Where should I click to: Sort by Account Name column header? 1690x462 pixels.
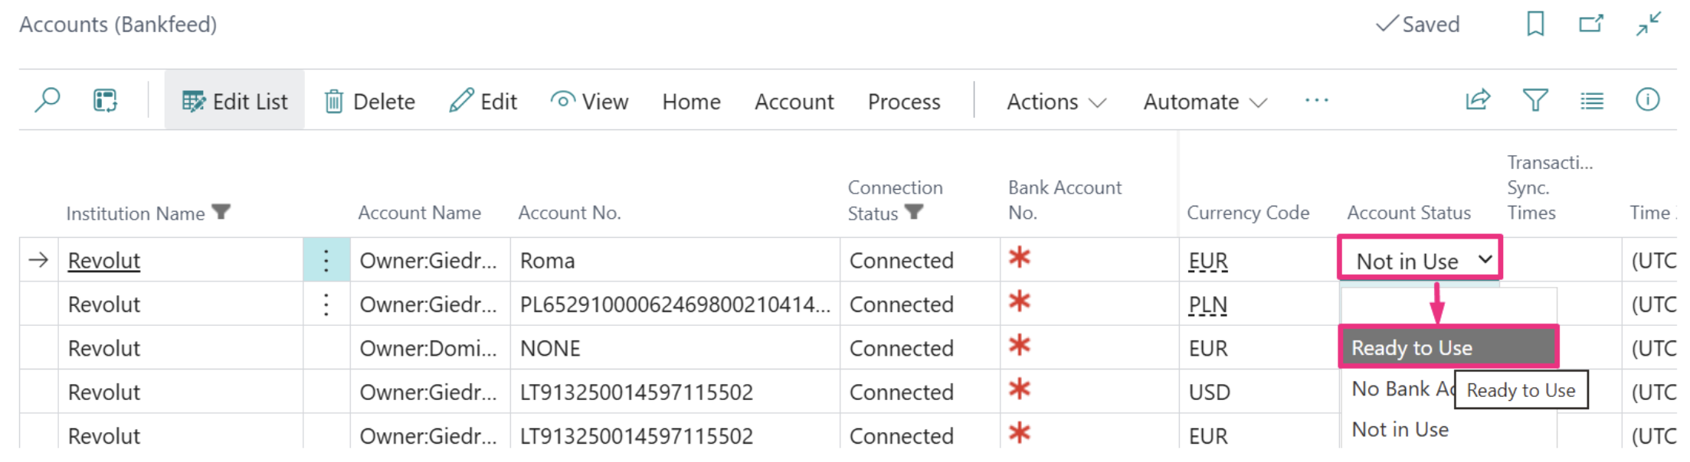click(x=420, y=212)
